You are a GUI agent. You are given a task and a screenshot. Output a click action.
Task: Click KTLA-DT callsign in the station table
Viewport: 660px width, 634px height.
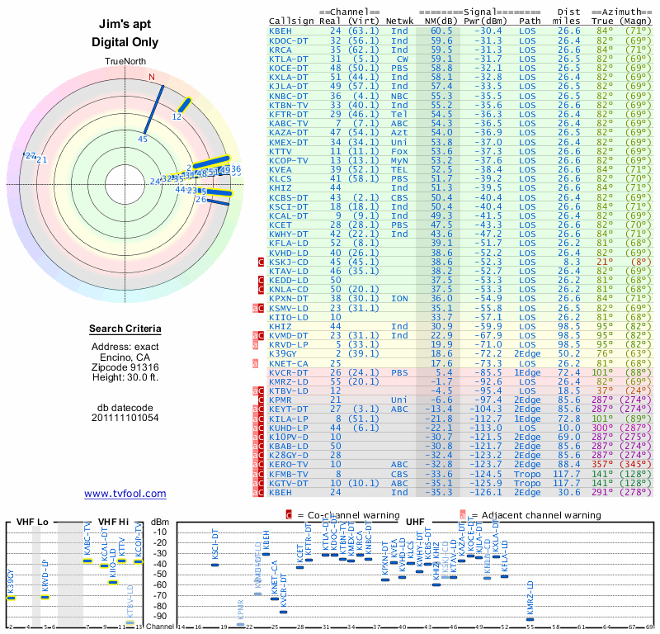pos(288,59)
